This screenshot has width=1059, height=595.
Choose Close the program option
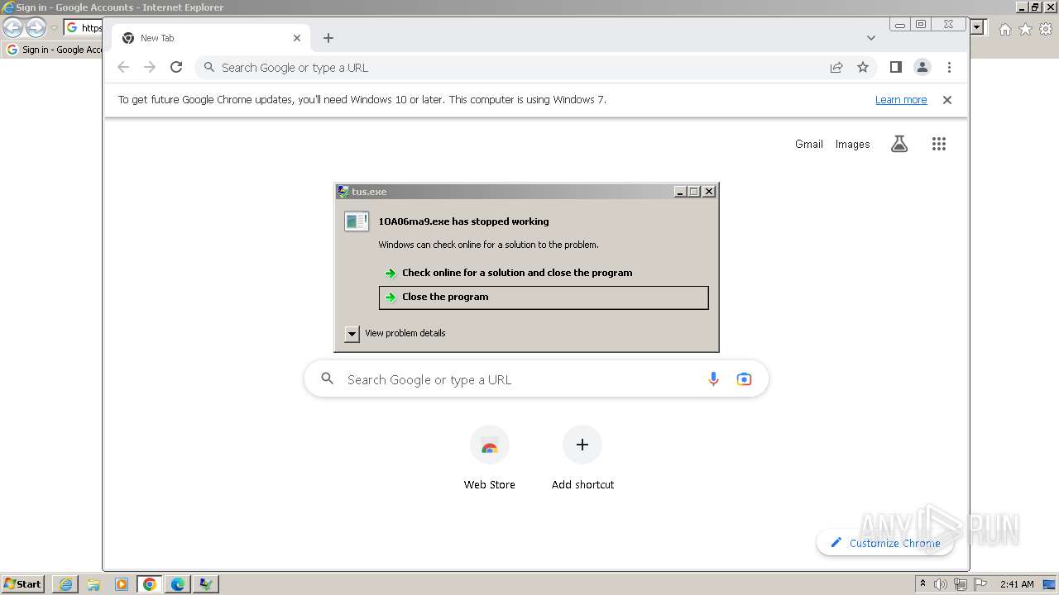(544, 297)
